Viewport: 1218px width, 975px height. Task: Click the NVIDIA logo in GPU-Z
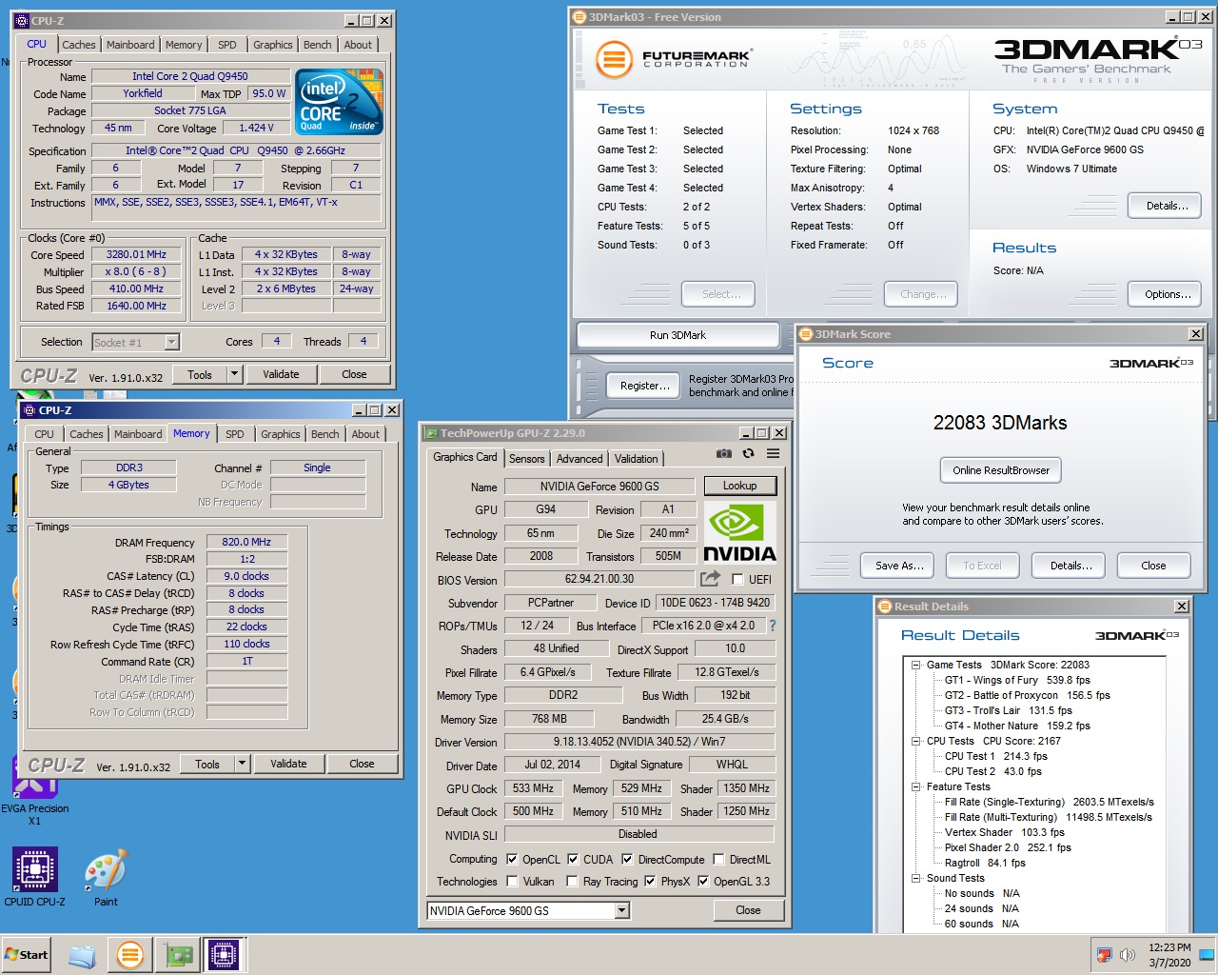pos(739,533)
